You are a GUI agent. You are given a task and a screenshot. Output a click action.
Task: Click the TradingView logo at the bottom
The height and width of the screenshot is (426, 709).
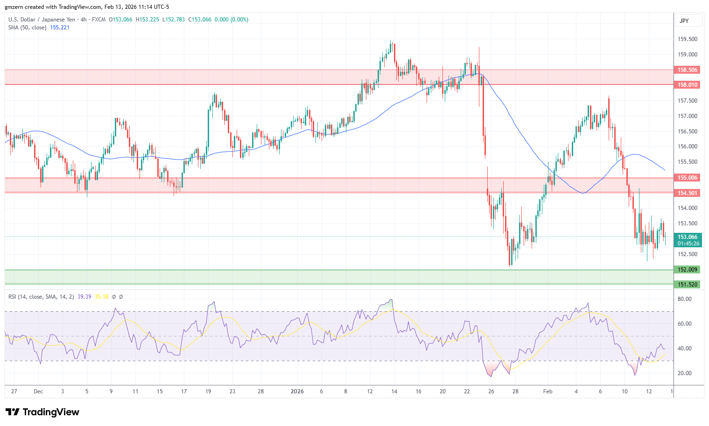click(x=42, y=412)
